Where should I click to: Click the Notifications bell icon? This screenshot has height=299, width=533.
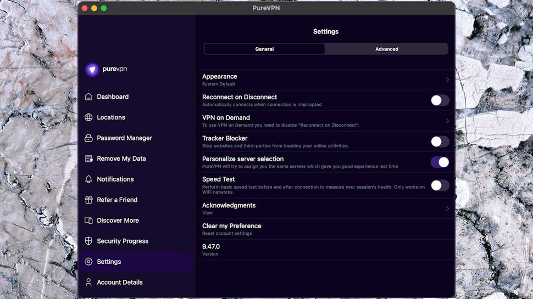click(88, 179)
